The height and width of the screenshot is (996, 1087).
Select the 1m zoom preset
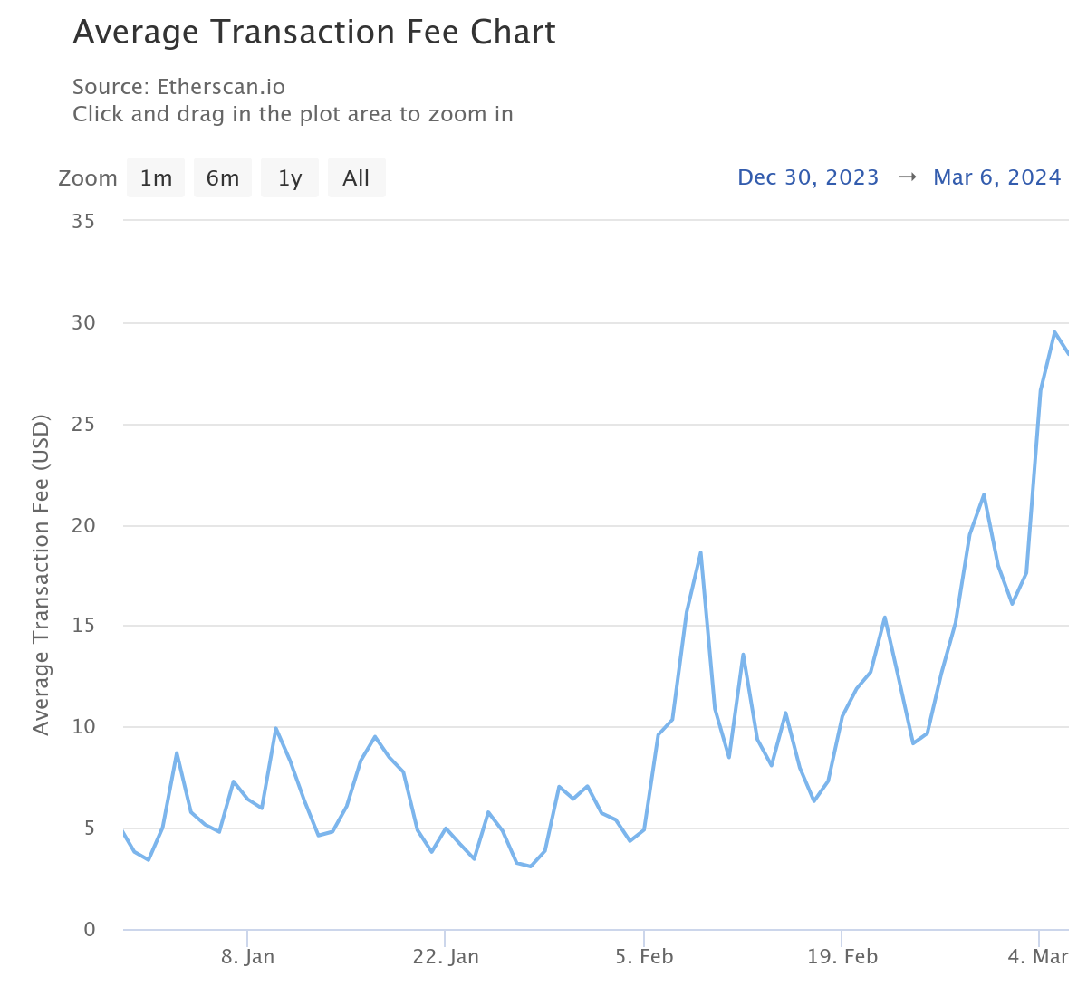pos(155,177)
